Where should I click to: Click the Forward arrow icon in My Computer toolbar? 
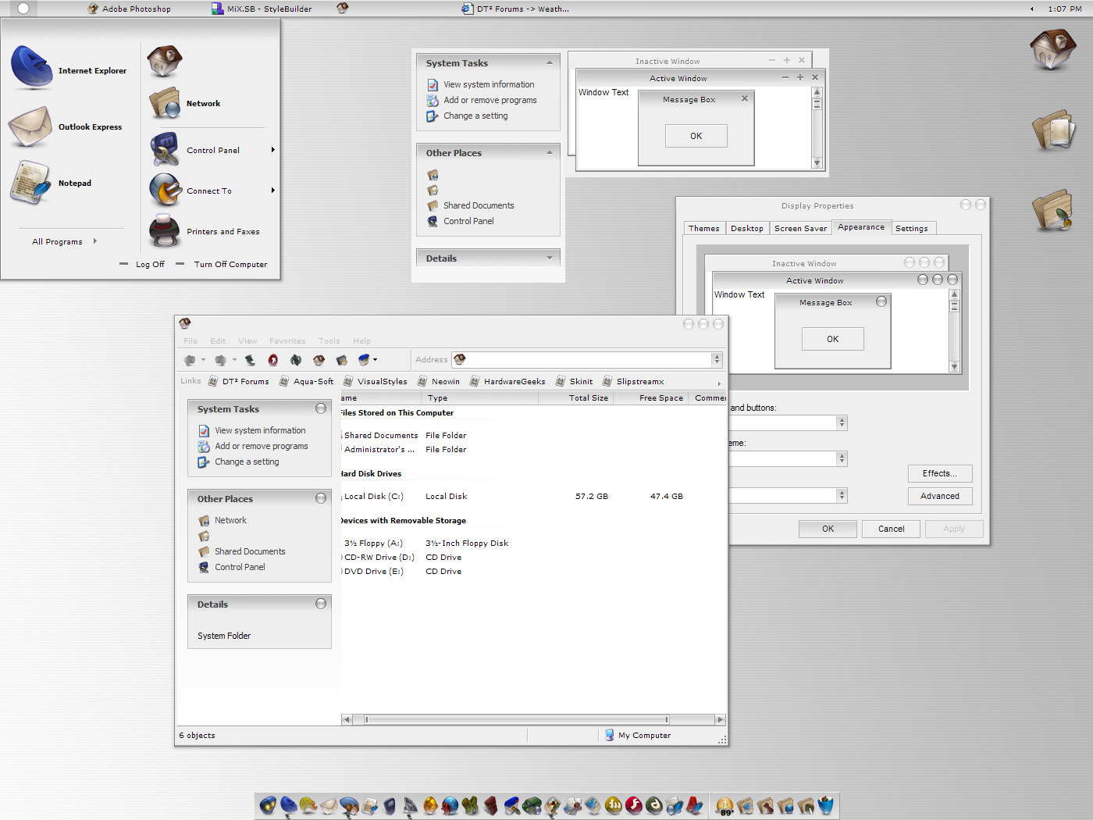click(x=221, y=360)
